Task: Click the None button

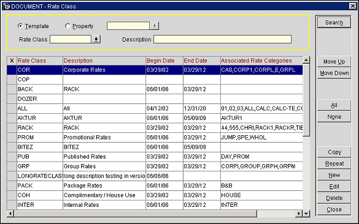Action: tap(334, 117)
